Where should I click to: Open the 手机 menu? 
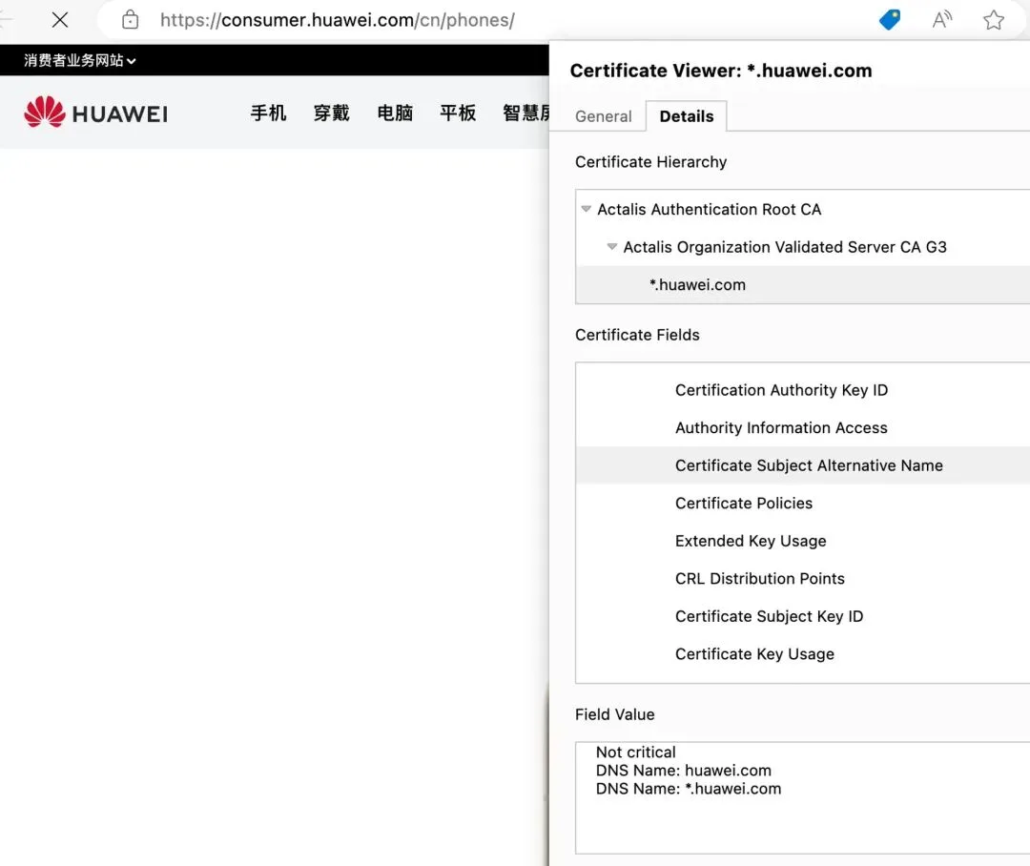click(x=268, y=113)
